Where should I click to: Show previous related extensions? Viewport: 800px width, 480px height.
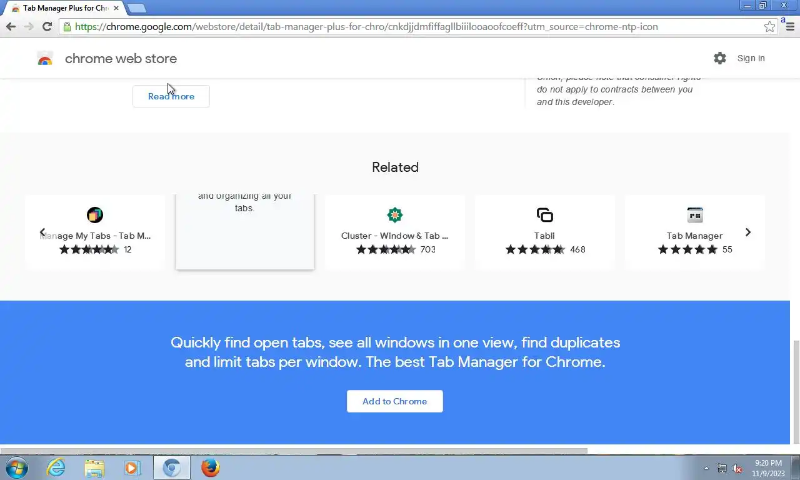[x=42, y=232]
